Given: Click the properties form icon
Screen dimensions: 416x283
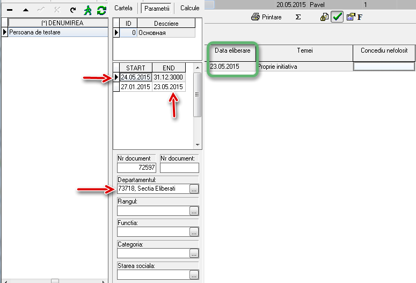Looking at the screenshot, I should 351,17.
